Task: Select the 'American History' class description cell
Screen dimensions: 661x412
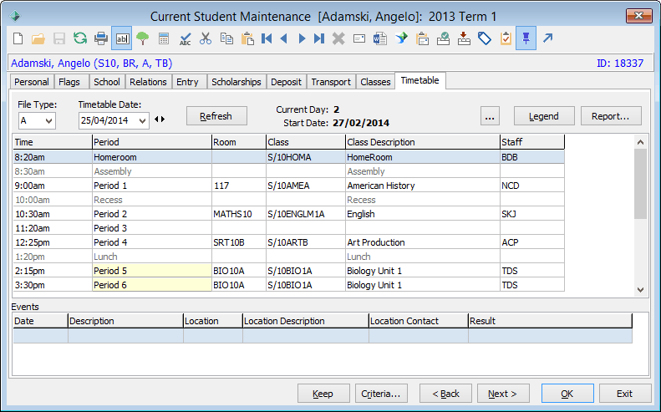Action: 422,186
